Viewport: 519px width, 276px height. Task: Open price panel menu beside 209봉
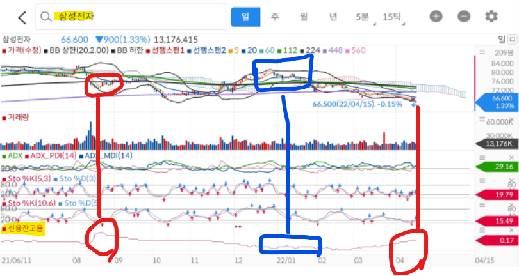(482, 52)
